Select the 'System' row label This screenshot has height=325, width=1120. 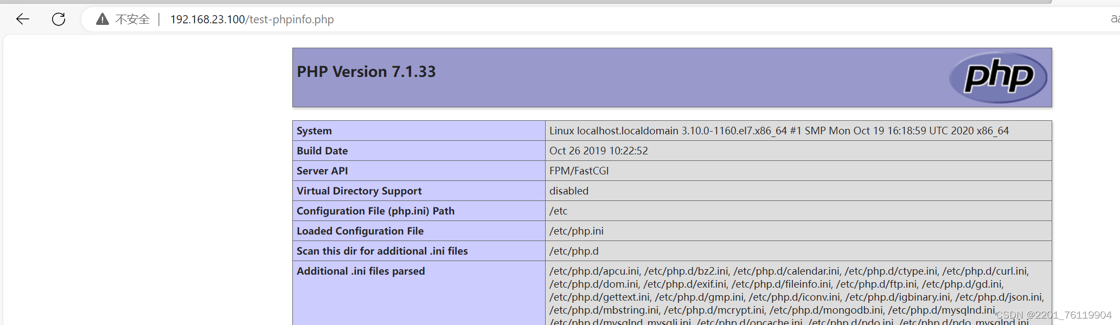(x=314, y=131)
